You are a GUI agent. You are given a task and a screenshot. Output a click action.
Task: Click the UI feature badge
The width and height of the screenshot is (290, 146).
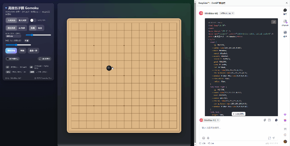click(x=8, y=67)
